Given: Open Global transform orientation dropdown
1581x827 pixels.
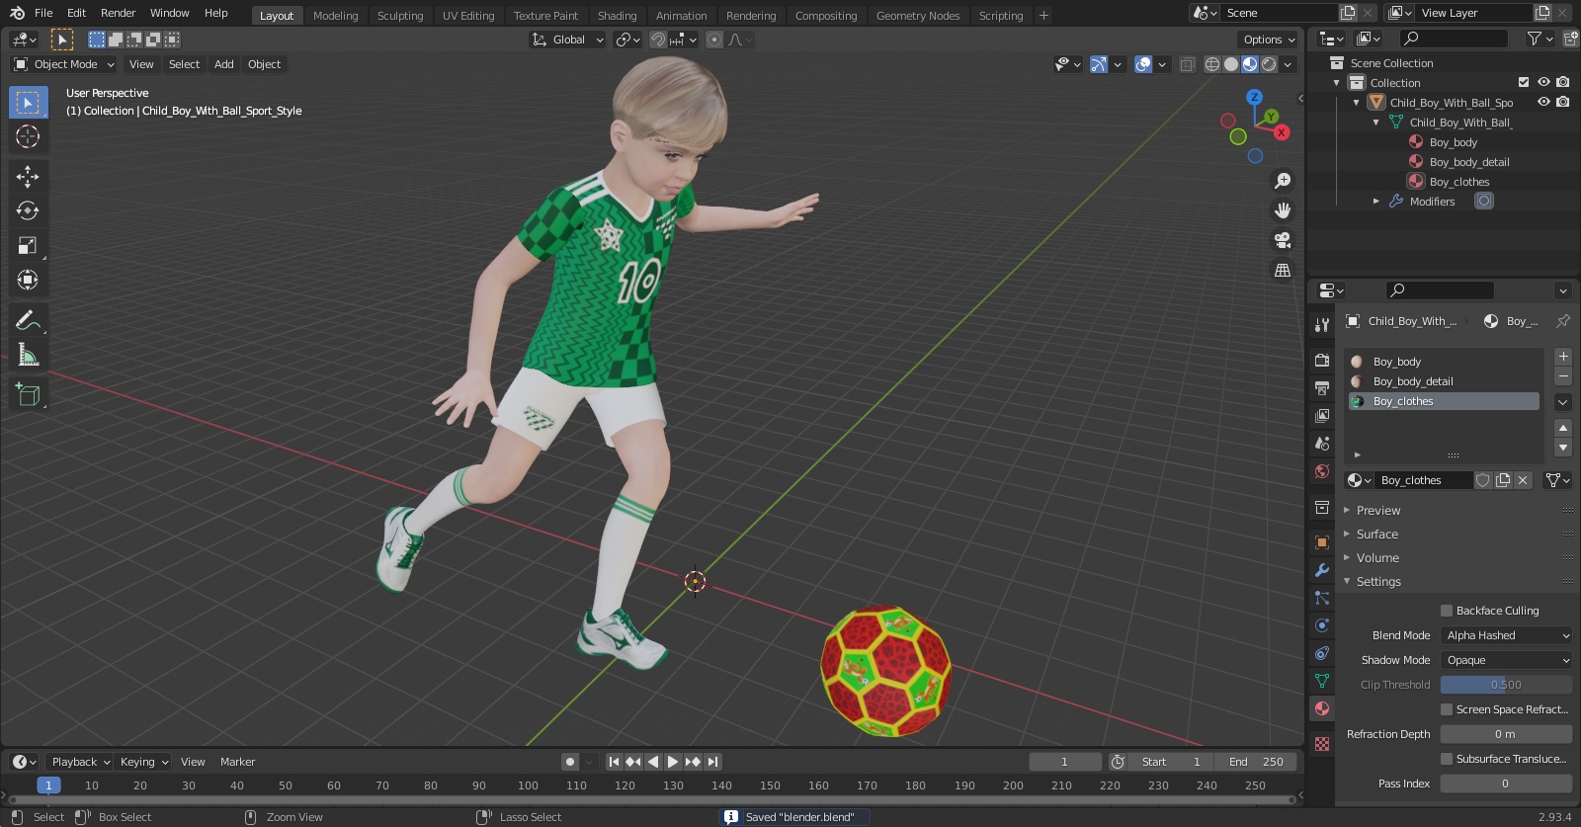Looking at the screenshot, I should pos(568,40).
